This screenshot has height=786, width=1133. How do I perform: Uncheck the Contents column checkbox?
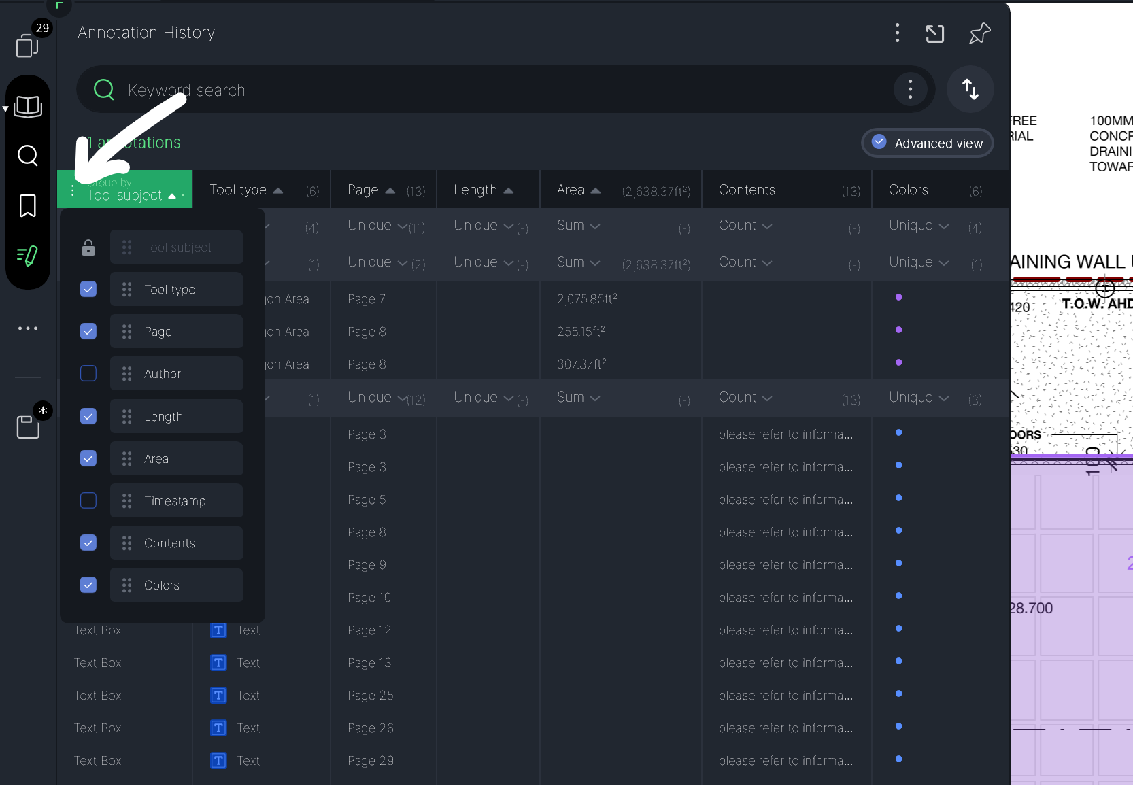[88, 543]
